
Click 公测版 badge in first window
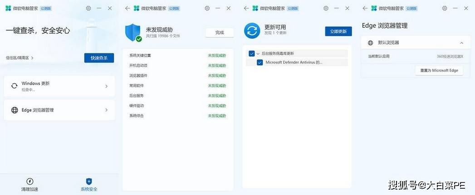click(x=46, y=9)
